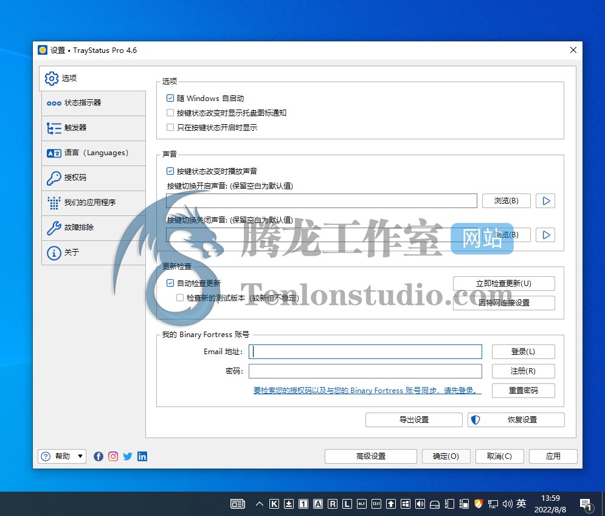The image size is (605, 516).
Task: Click the license key login hyperlink
Action: click(367, 391)
